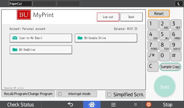Open Scan to My Email

pos(41,38)
